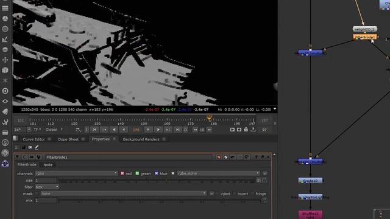Collapse the FilterErode1 properties panel

click(x=17, y=157)
